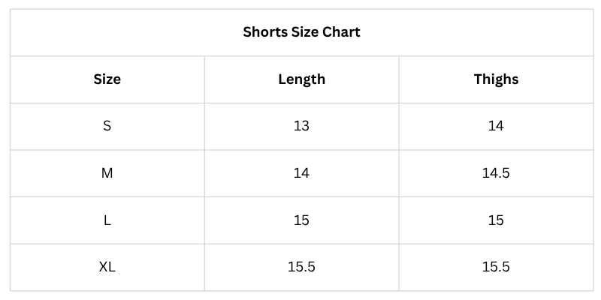
Task: Click the M size cell
Action: [x=107, y=173]
